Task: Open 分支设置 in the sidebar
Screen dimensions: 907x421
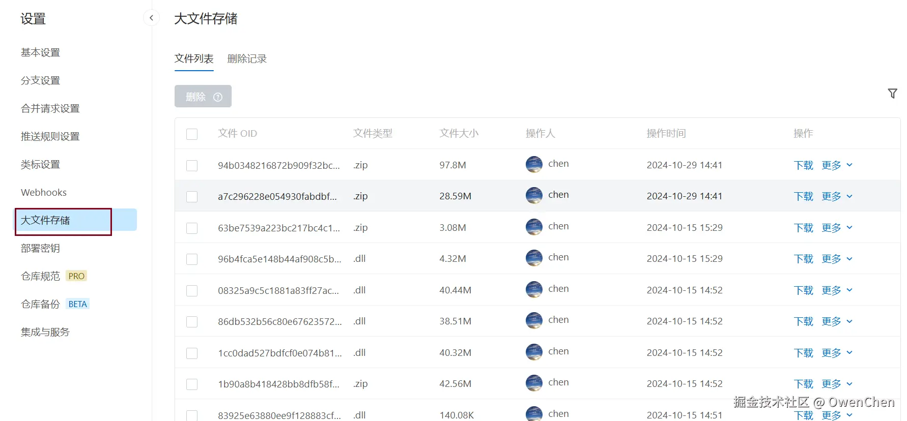Action: click(x=40, y=80)
